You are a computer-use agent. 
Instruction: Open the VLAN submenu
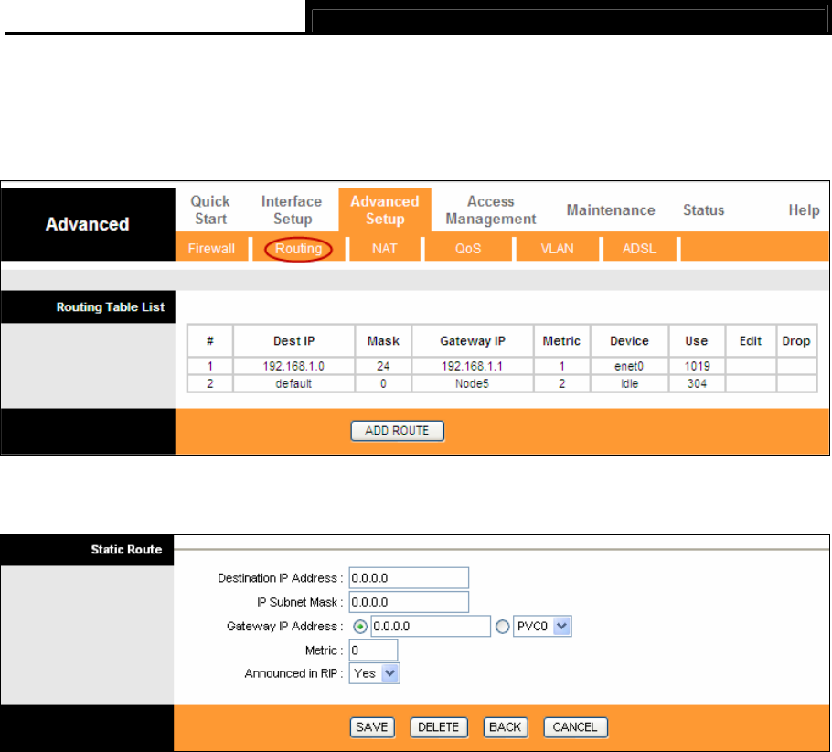click(x=557, y=249)
